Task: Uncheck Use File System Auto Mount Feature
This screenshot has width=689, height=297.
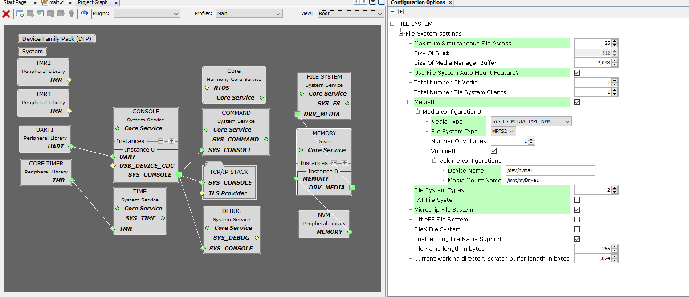Action: (577, 73)
